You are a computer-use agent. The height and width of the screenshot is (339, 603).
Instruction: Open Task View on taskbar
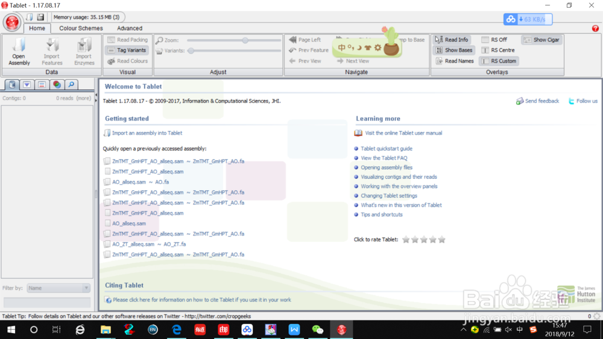pyautogui.click(x=57, y=330)
